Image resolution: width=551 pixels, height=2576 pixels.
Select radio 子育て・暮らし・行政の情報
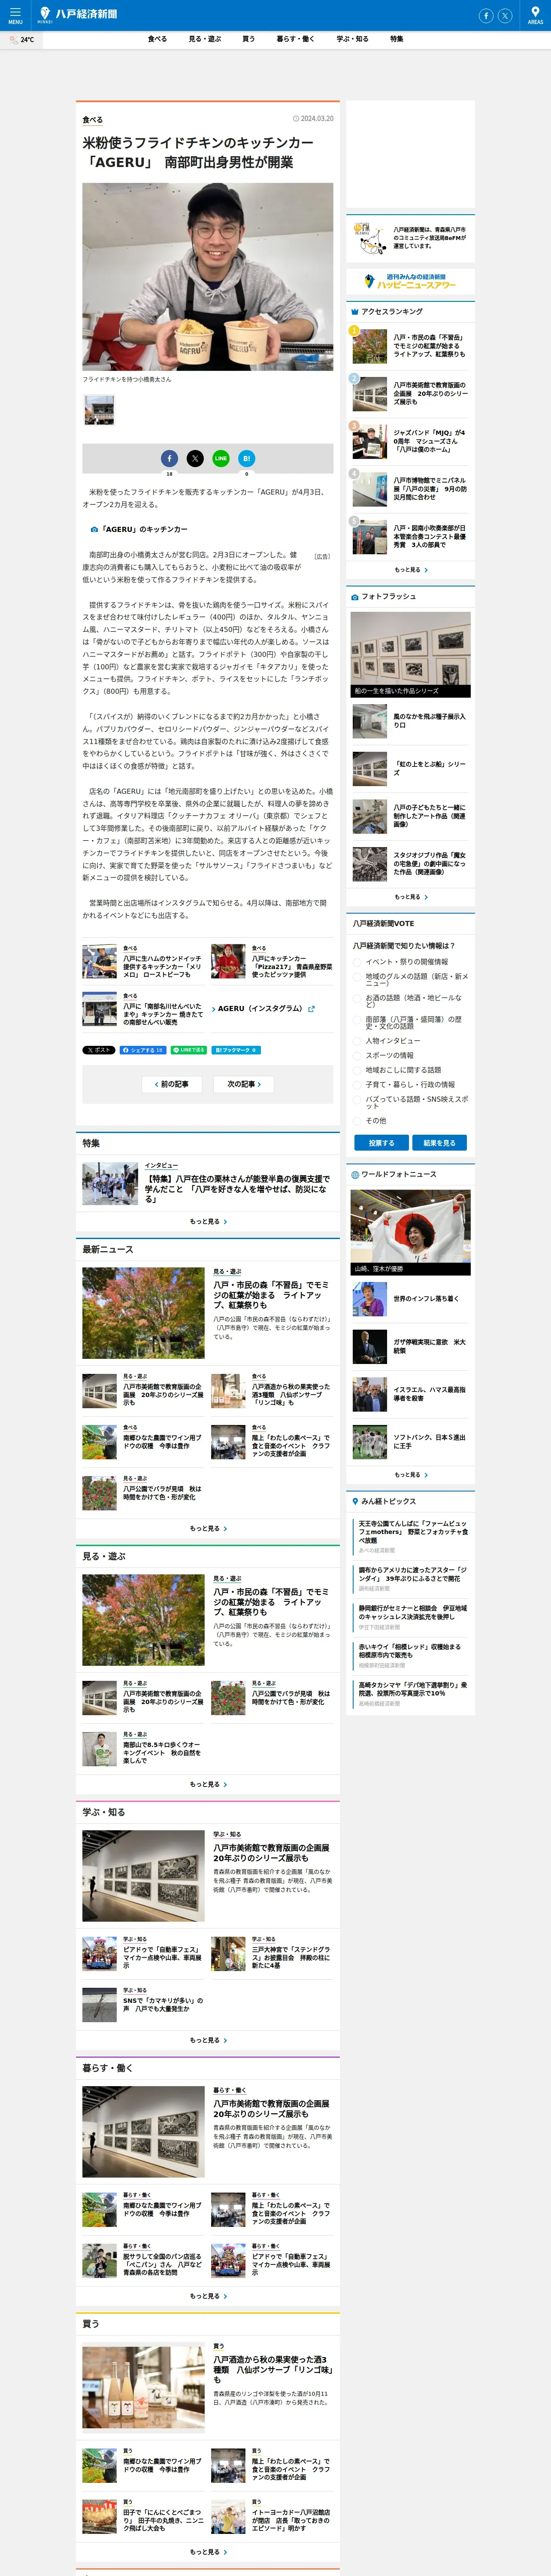[x=357, y=1084]
